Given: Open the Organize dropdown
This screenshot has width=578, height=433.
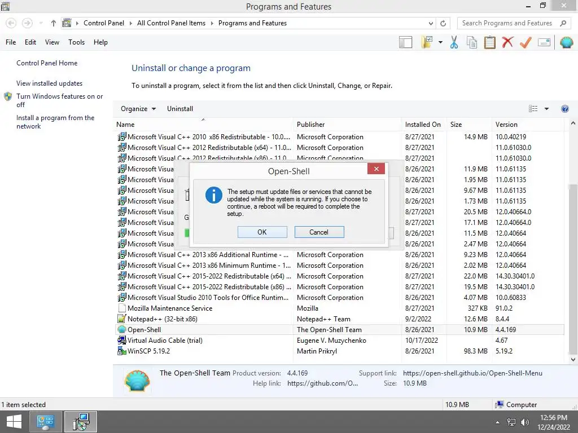Looking at the screenshot, I should (x=138, y=109).
